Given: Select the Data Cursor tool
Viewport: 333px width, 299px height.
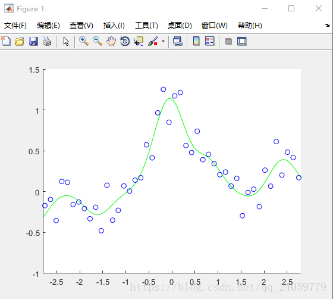Looking at the screenshot, I should click(x=139, y=41).
